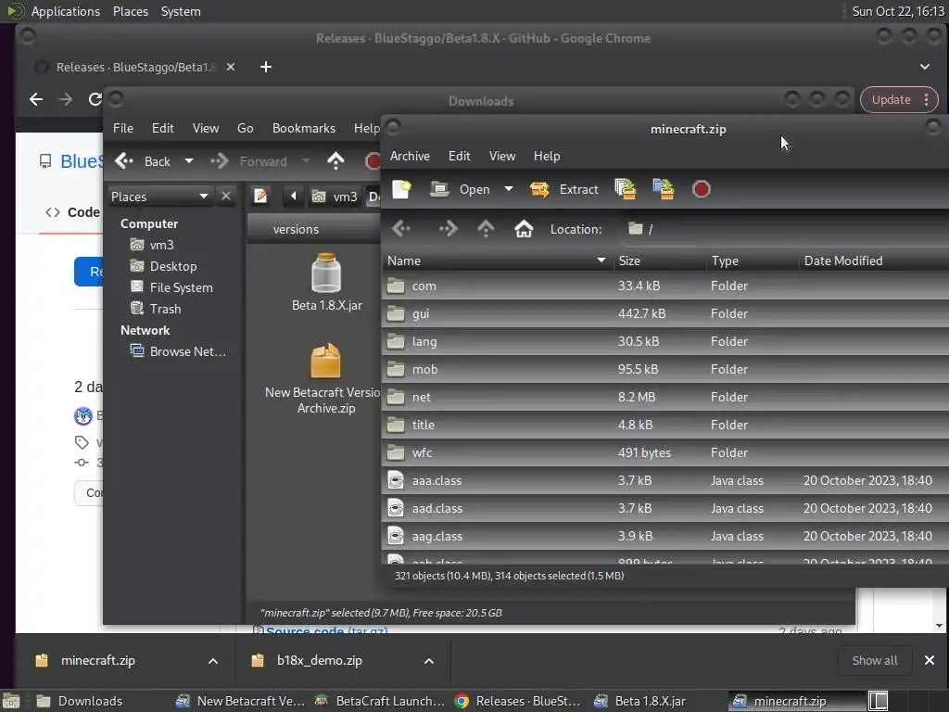This screenshot has width=949, height=712.
Task: Switch to BetaCraft Launcher in the taskbar
Action: [381, 701]
